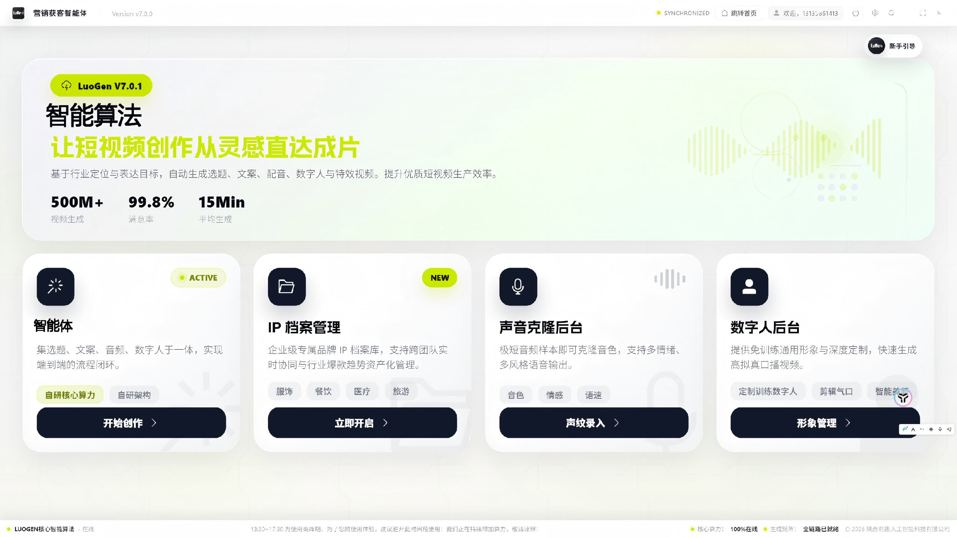Toggle the IME half-width 半 icon

pyautogui.click(x=931, y=429)
